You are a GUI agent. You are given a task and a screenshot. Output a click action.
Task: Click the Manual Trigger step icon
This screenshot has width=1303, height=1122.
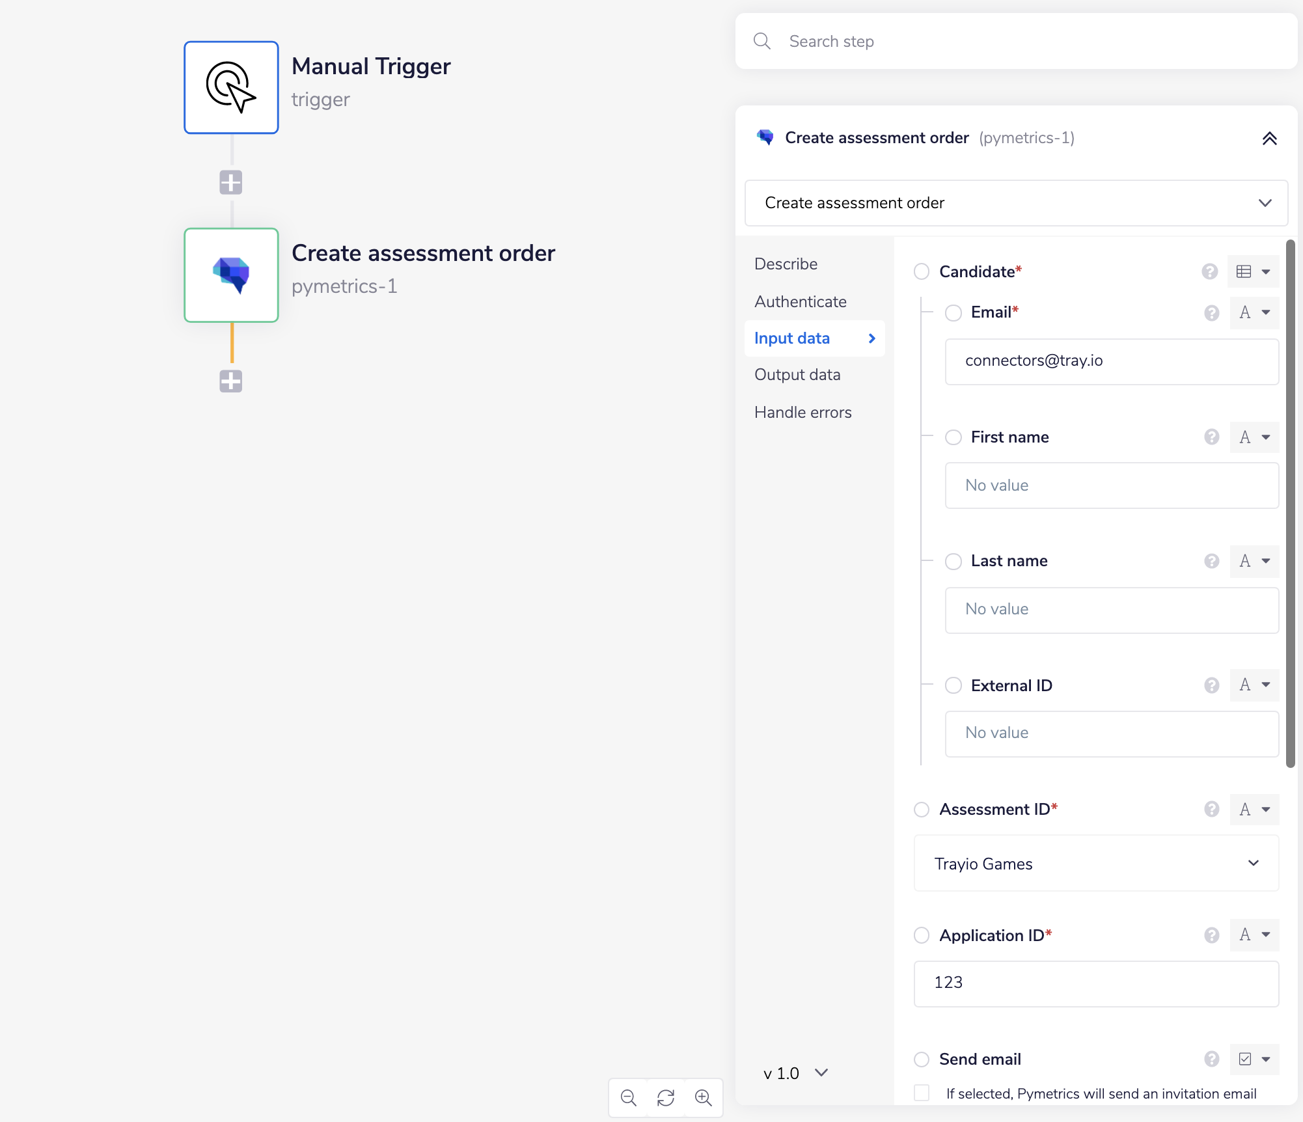[231, 88]
